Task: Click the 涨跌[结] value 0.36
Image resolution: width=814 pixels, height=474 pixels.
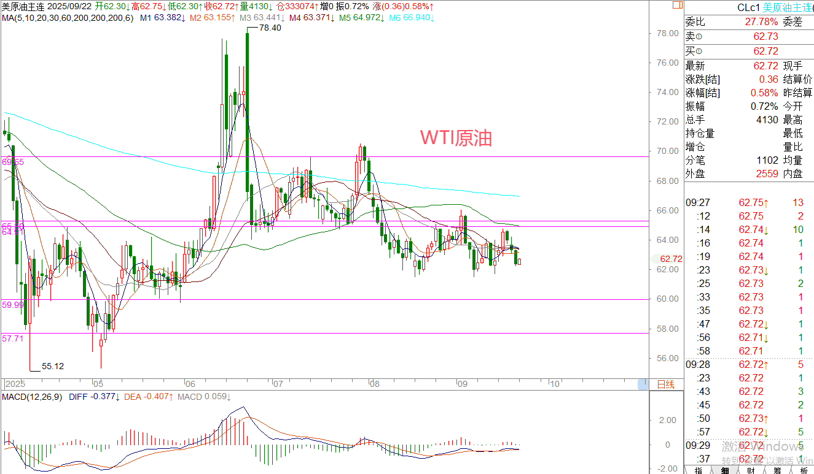Action: point(769,79)
